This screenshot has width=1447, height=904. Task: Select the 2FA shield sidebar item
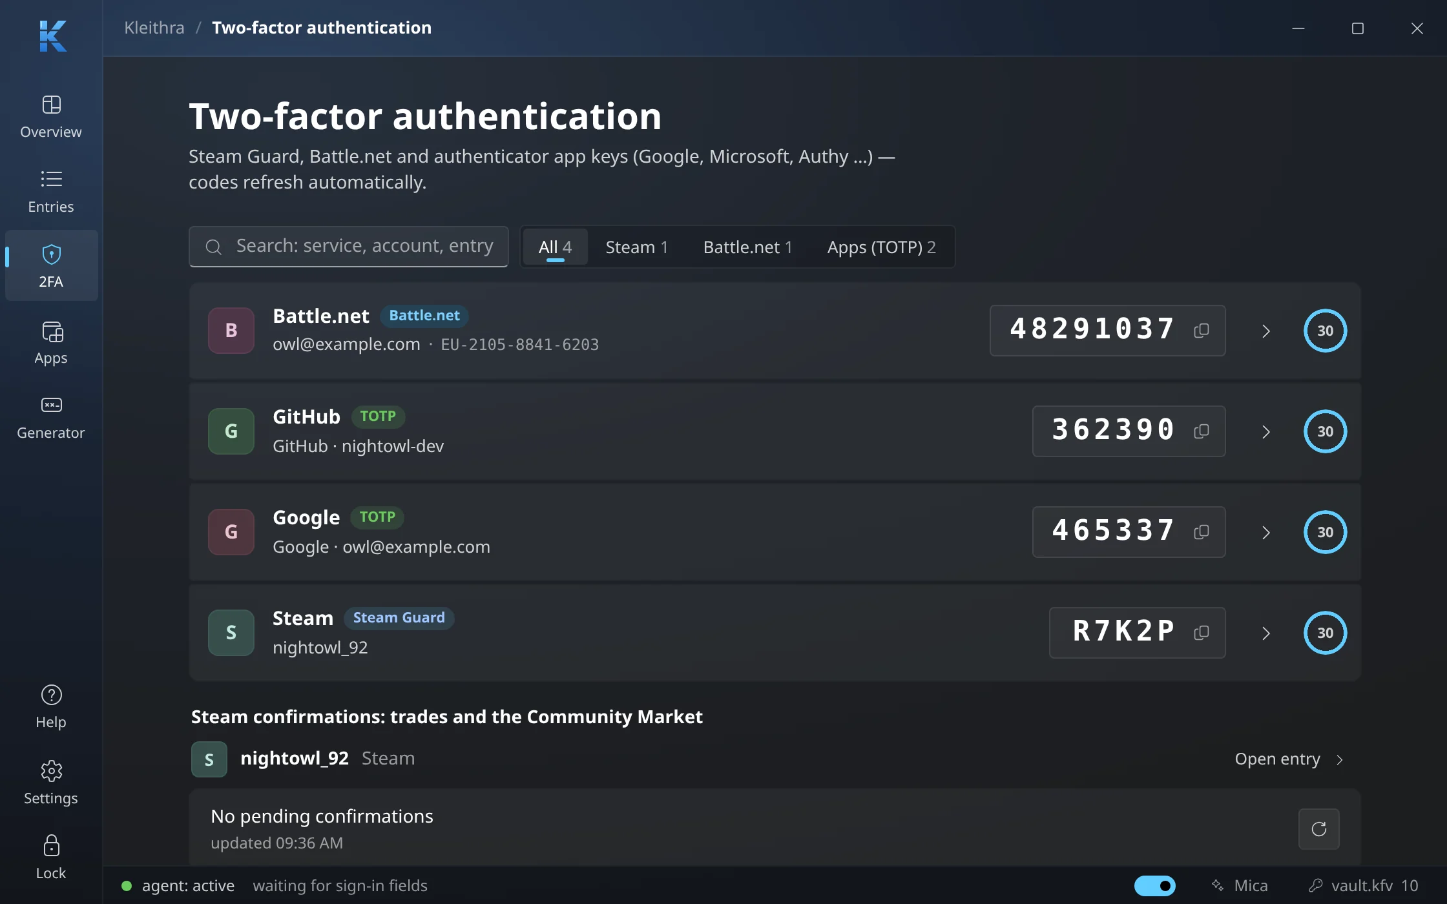click(51, 266)
